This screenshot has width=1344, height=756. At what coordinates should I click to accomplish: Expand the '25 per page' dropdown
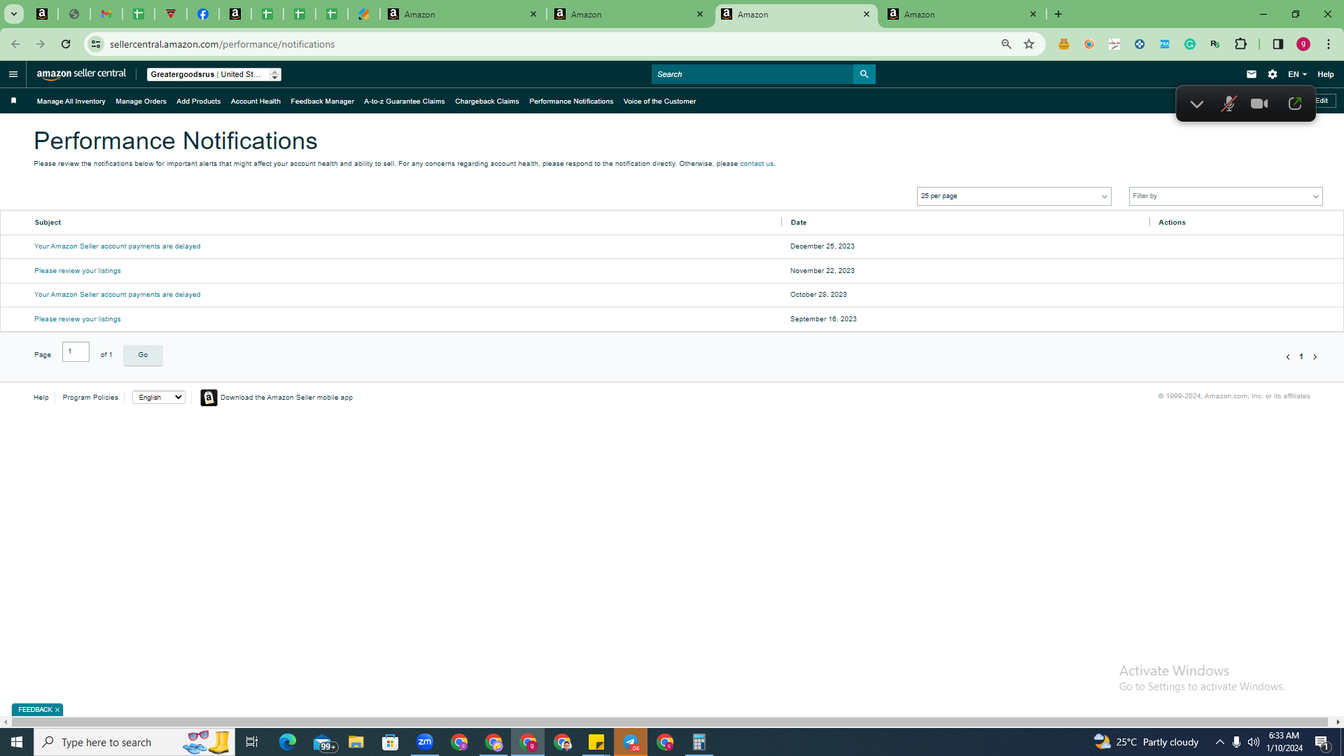(x=1014, y=196)
